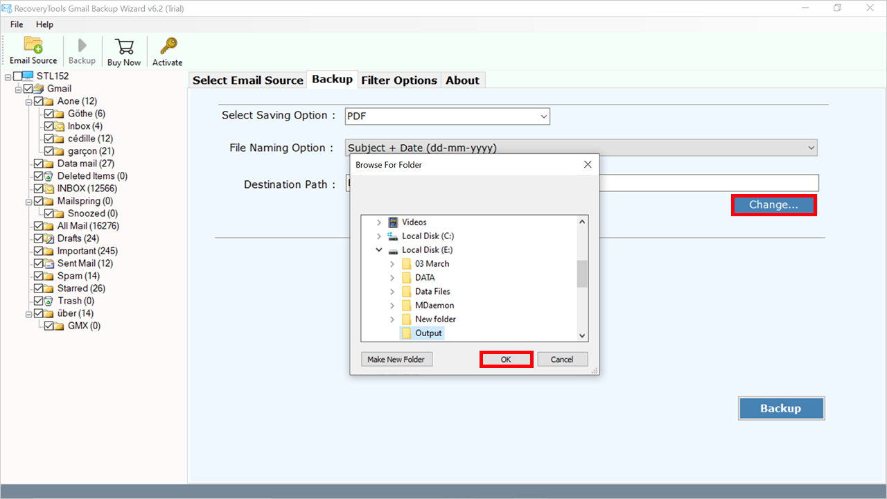Open the Buy Now shopping cart icon
887x499 pixels.
tap(124, 46)
